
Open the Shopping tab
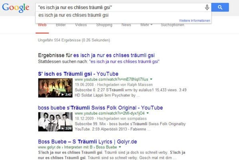point(104,25)
